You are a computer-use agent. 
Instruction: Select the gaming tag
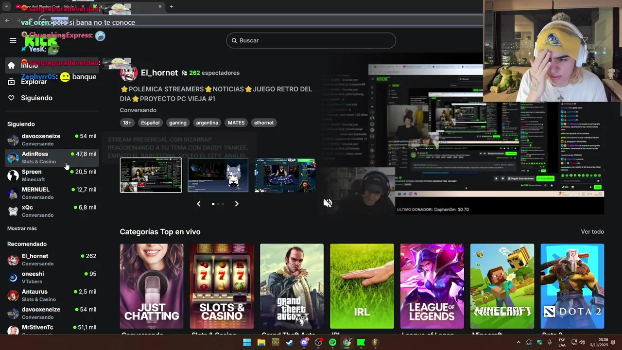pyautogui.click(x=178, y=122)
